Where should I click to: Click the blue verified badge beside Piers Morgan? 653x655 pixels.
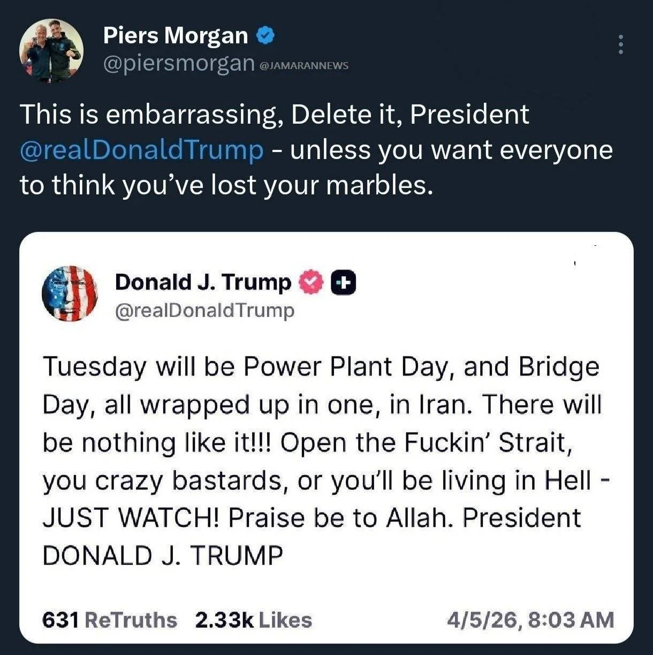tap(265, 36)
